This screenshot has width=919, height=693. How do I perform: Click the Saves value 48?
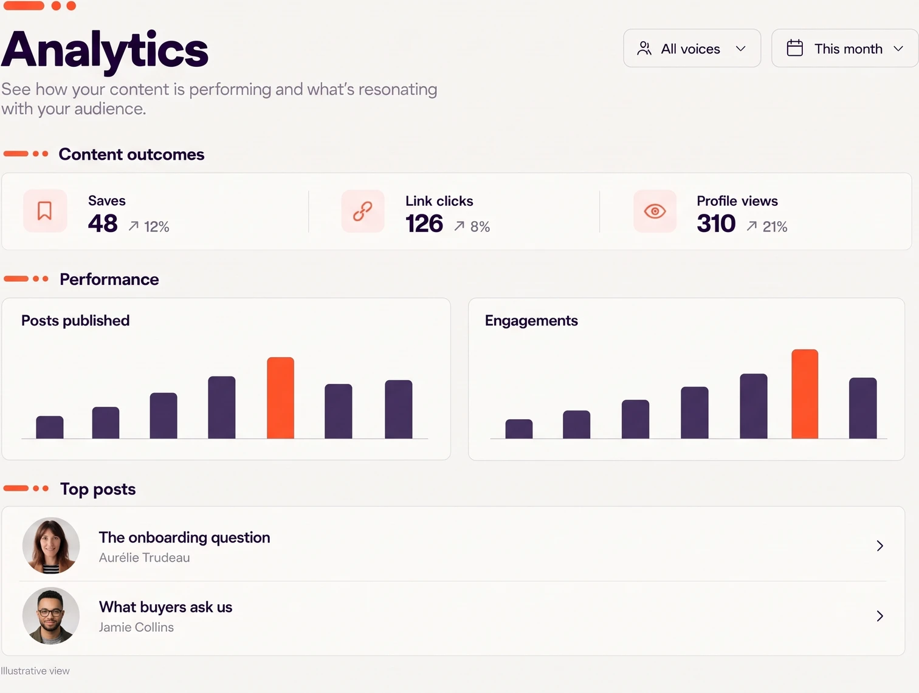(x=103, y=224)
